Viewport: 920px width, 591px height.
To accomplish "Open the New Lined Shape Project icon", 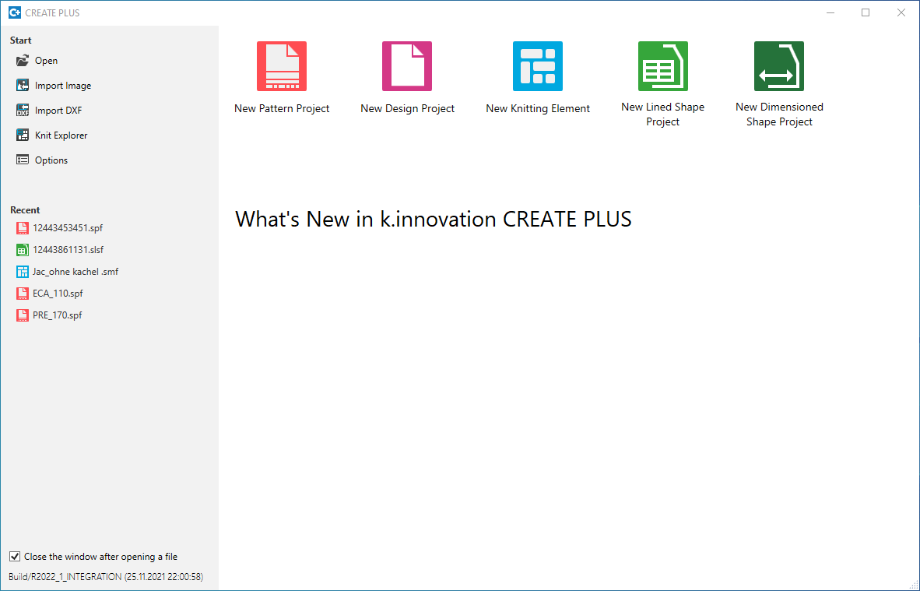I will tap(663, 66).
